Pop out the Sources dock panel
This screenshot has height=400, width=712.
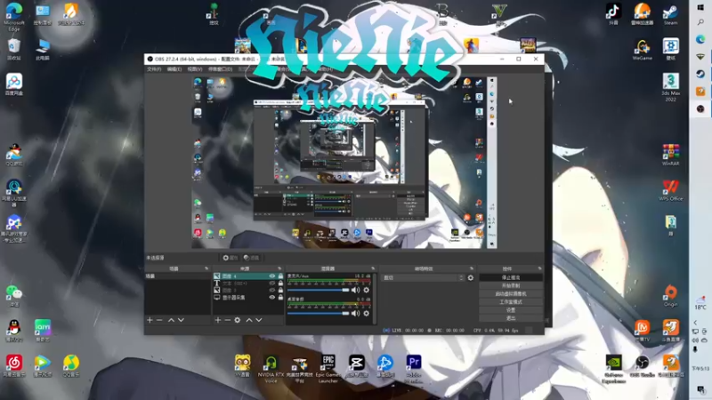click(x=279, y=268)
